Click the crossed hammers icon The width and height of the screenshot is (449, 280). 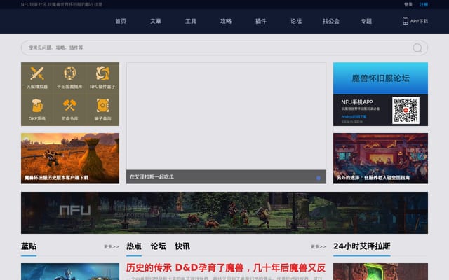69,106
